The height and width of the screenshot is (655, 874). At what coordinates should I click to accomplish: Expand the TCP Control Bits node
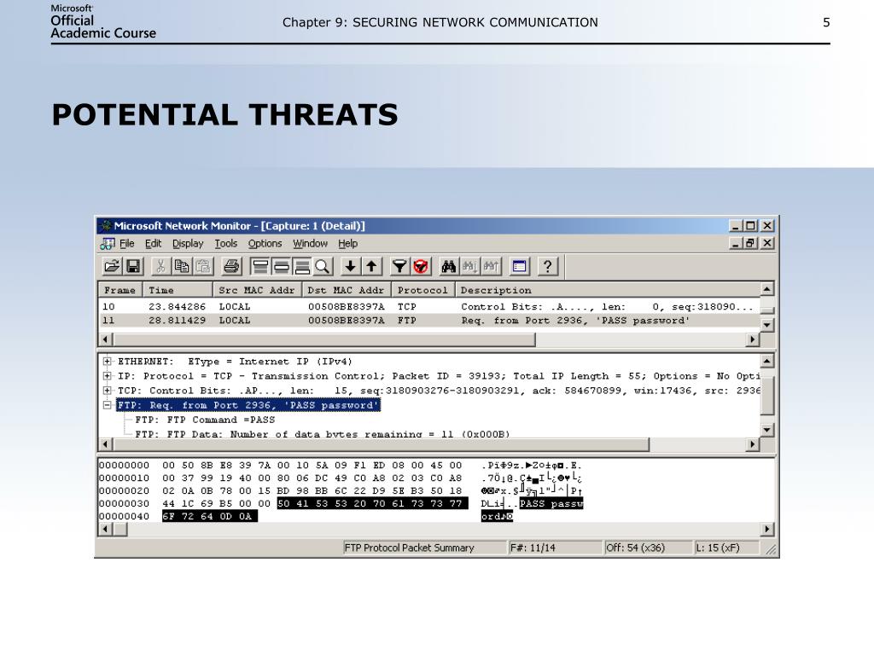pos(107,391)
